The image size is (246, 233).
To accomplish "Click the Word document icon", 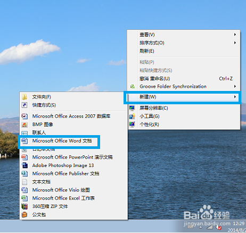I will point(24,141).
